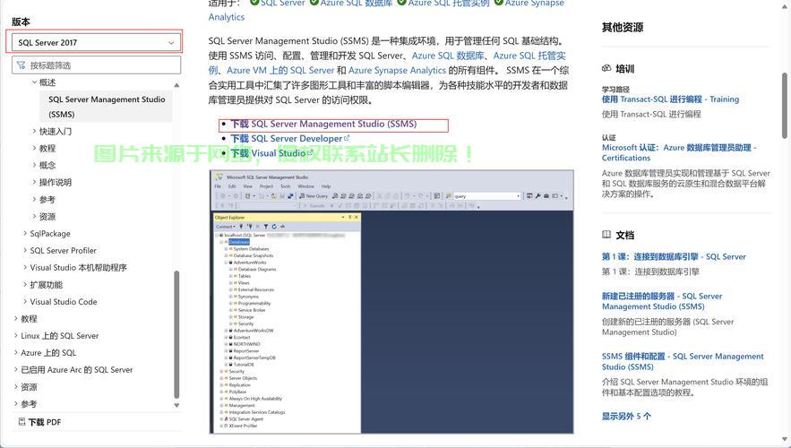The height and width of the screenshot is (448, 791).
Task: Open 新建已注册的服务器 documentation link
Action: [662, 301]
